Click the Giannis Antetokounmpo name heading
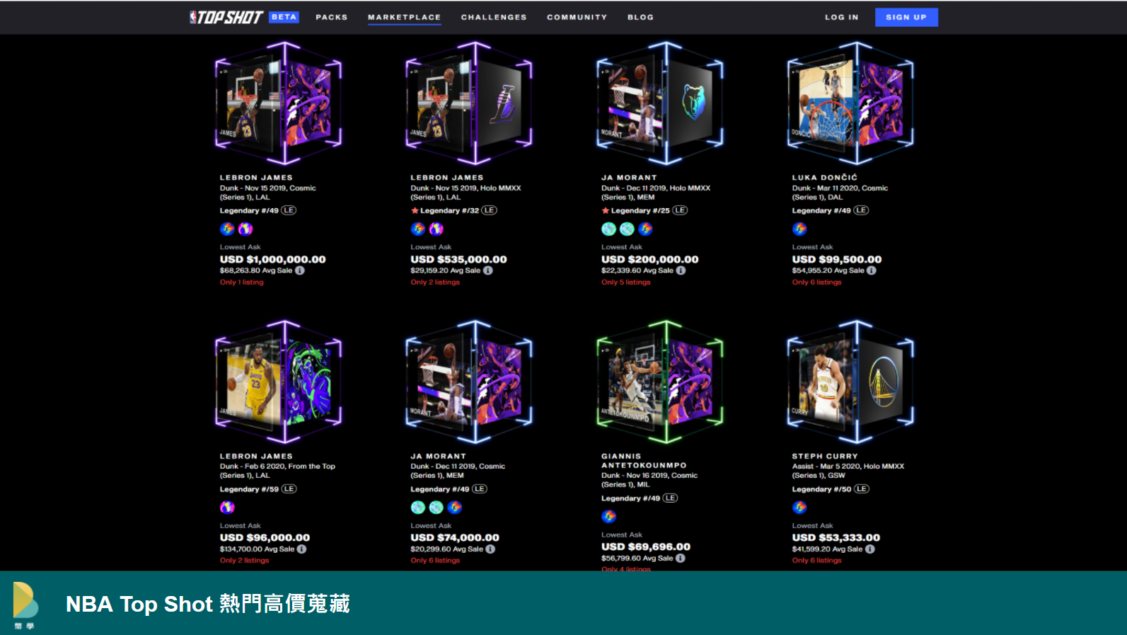The image size is (1127, 635). tap(644, 461)
